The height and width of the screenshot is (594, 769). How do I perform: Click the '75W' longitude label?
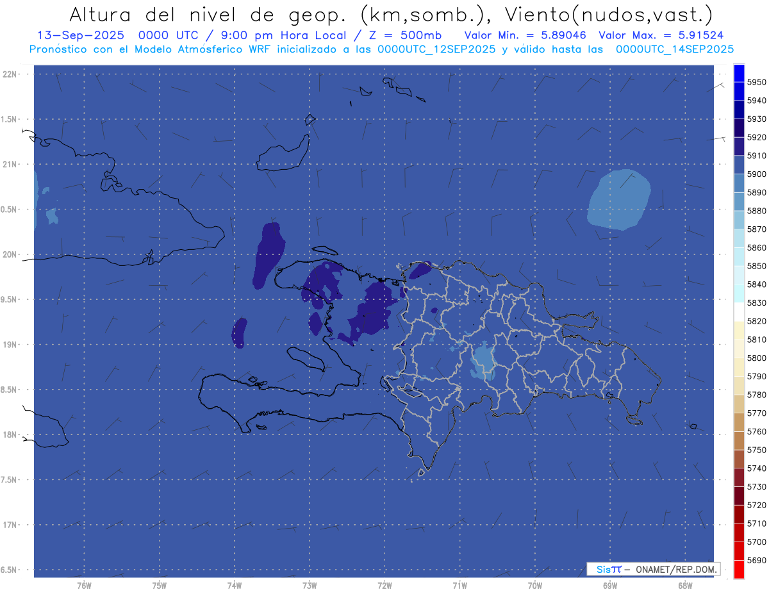[x=159, y=586]
